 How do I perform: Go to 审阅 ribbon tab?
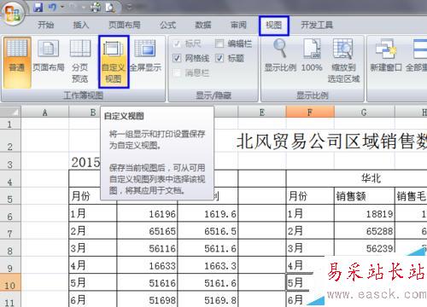(238, 25)
